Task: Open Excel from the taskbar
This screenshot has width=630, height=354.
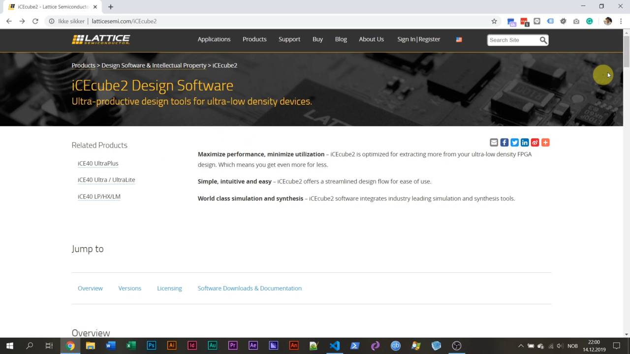Action: tap(131, 346)
